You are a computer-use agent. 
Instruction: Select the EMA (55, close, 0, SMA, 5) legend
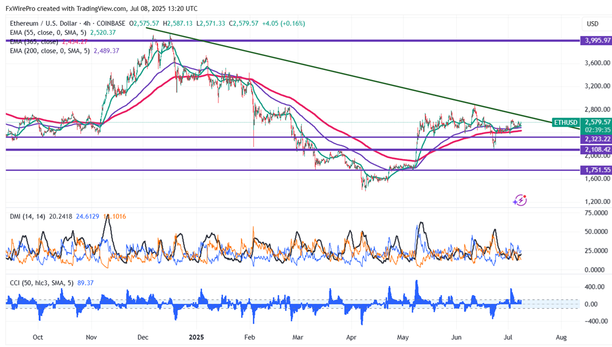click(48, 33)
